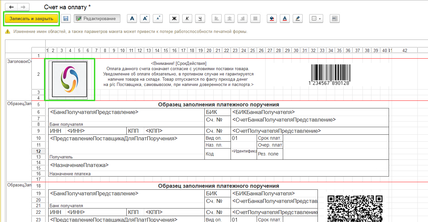Align text to the right
Image resolution: width=428 pixels, height=222 pixels.
tap(242, 19)
